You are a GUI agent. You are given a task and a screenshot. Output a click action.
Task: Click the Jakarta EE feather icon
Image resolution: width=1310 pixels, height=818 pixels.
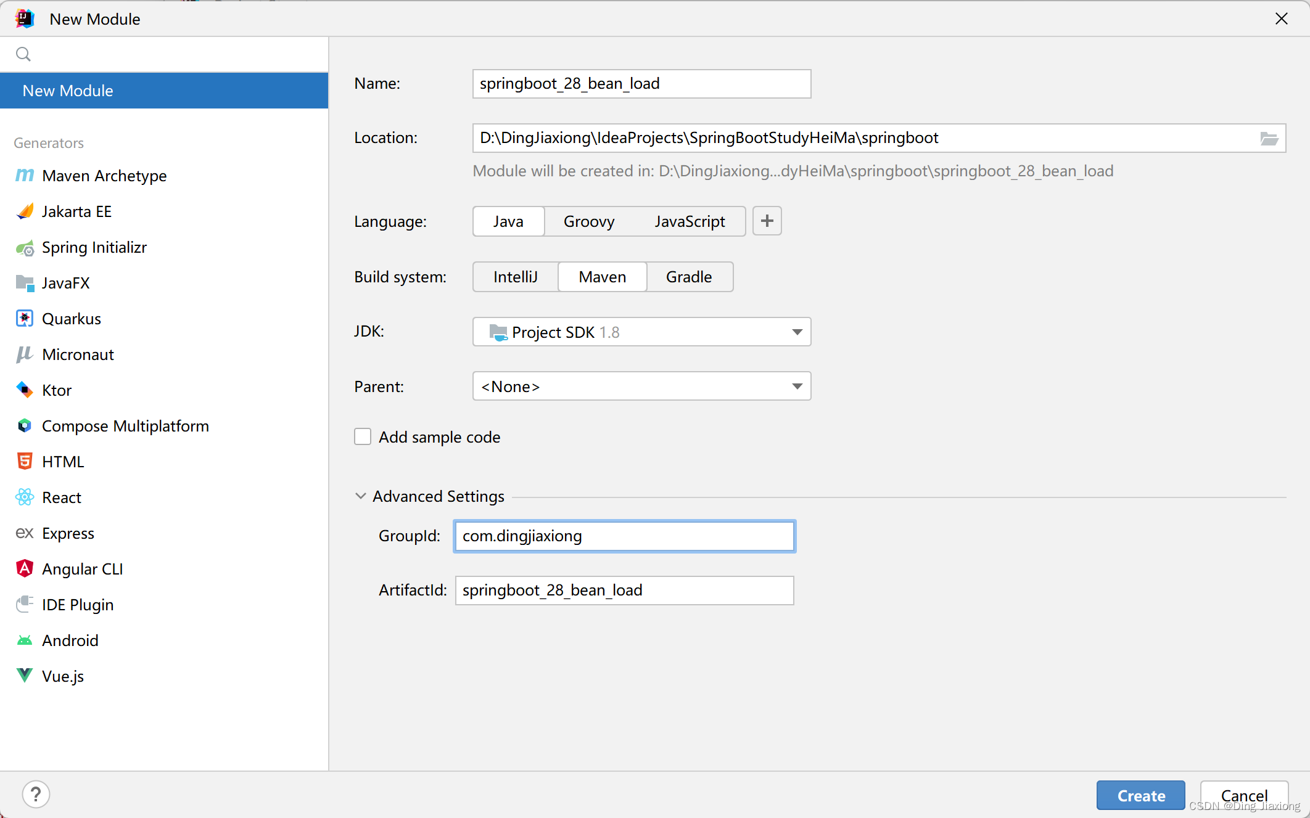[25, 211]
